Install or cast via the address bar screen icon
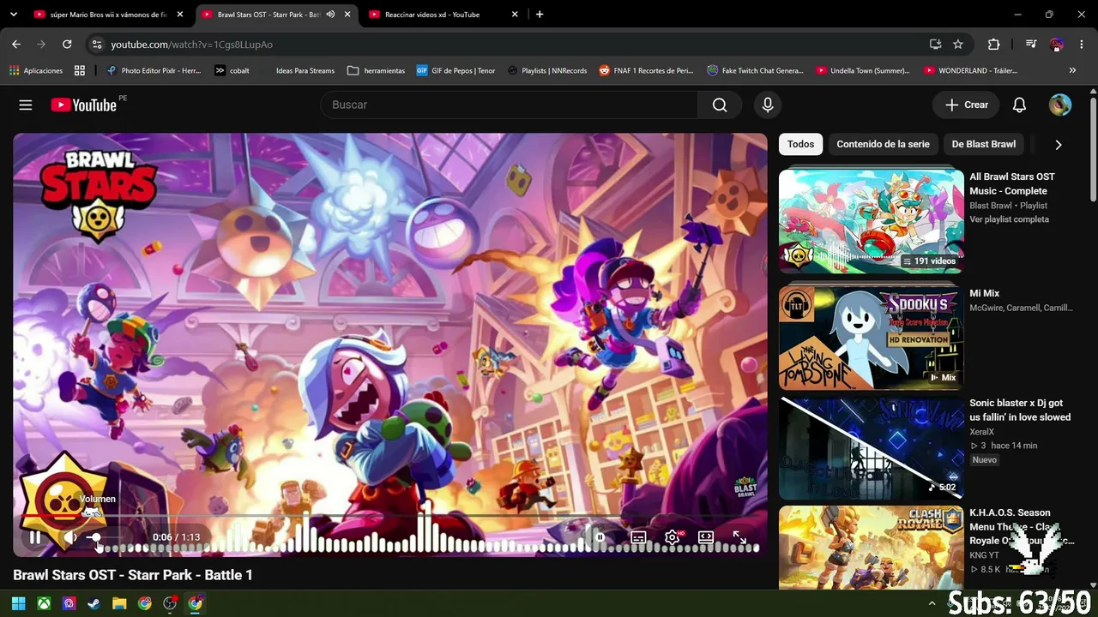1098x617 pixels. (x=935, y=45)
